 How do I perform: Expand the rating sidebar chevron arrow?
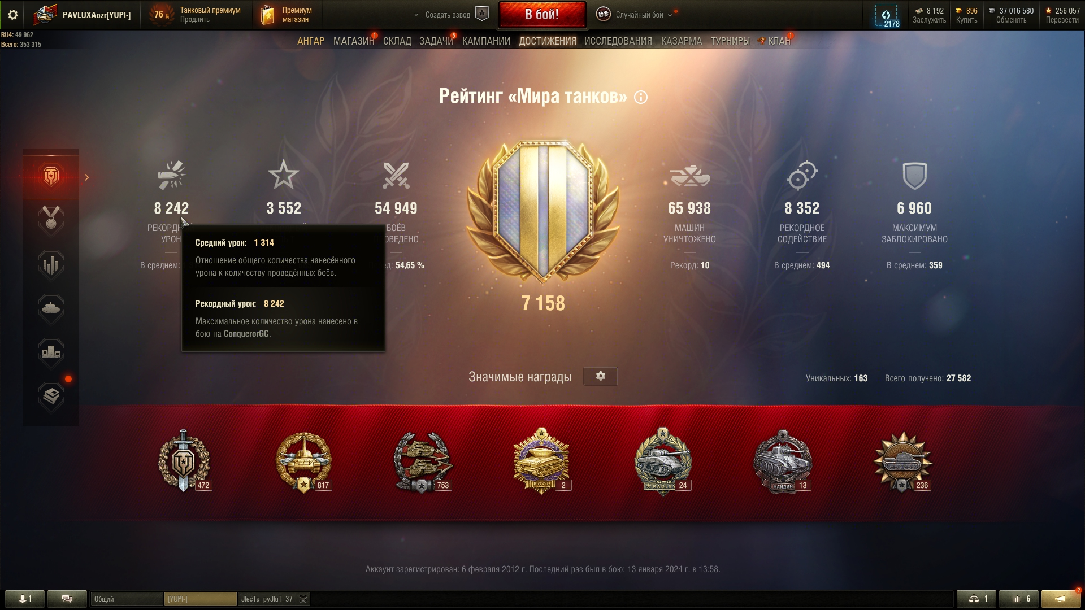[86, 177]
